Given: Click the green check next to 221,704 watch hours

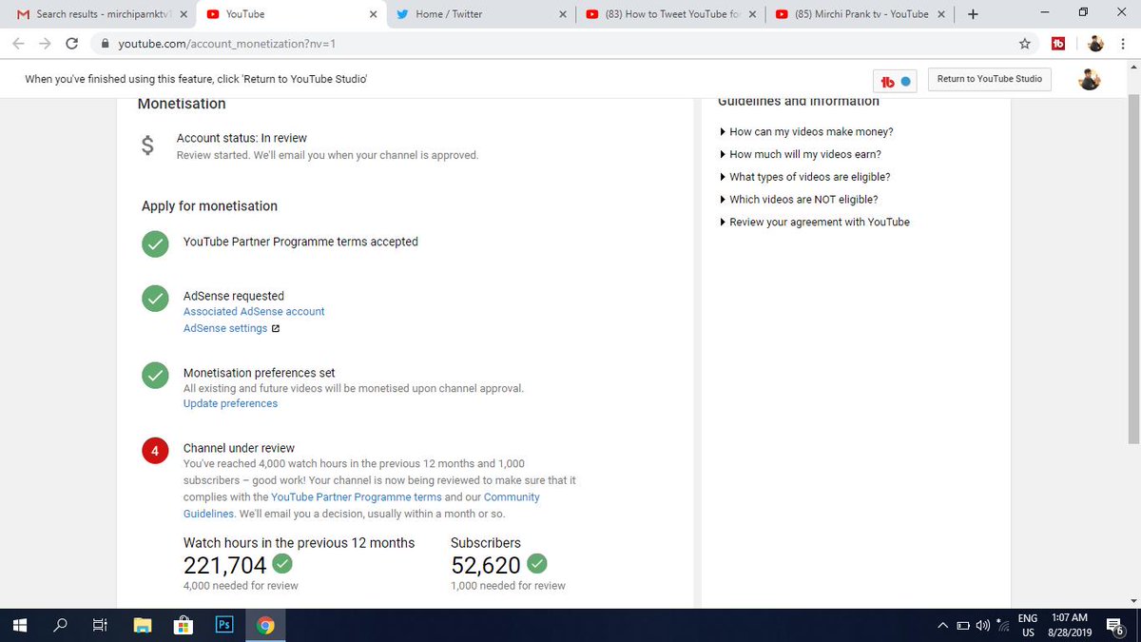Looking at the screenshot, I should pos(281,564).
